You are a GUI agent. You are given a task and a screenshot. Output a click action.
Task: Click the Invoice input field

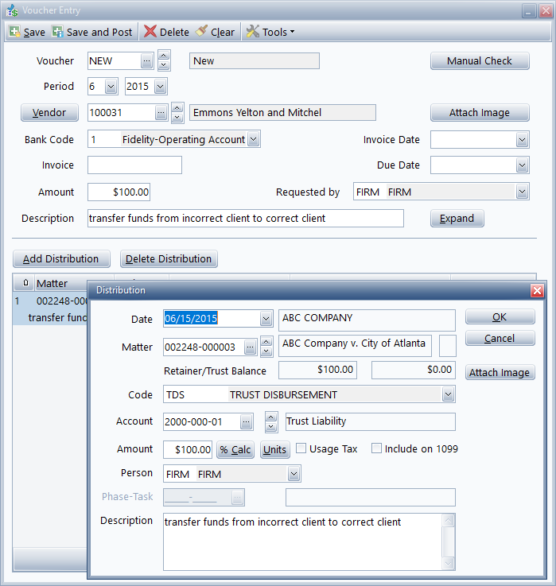134,165
